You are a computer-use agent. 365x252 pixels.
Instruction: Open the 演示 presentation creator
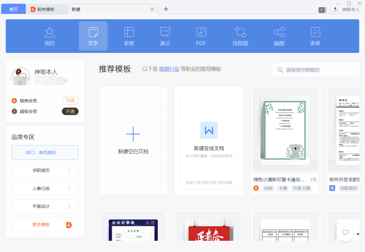[x=165, y=36]
